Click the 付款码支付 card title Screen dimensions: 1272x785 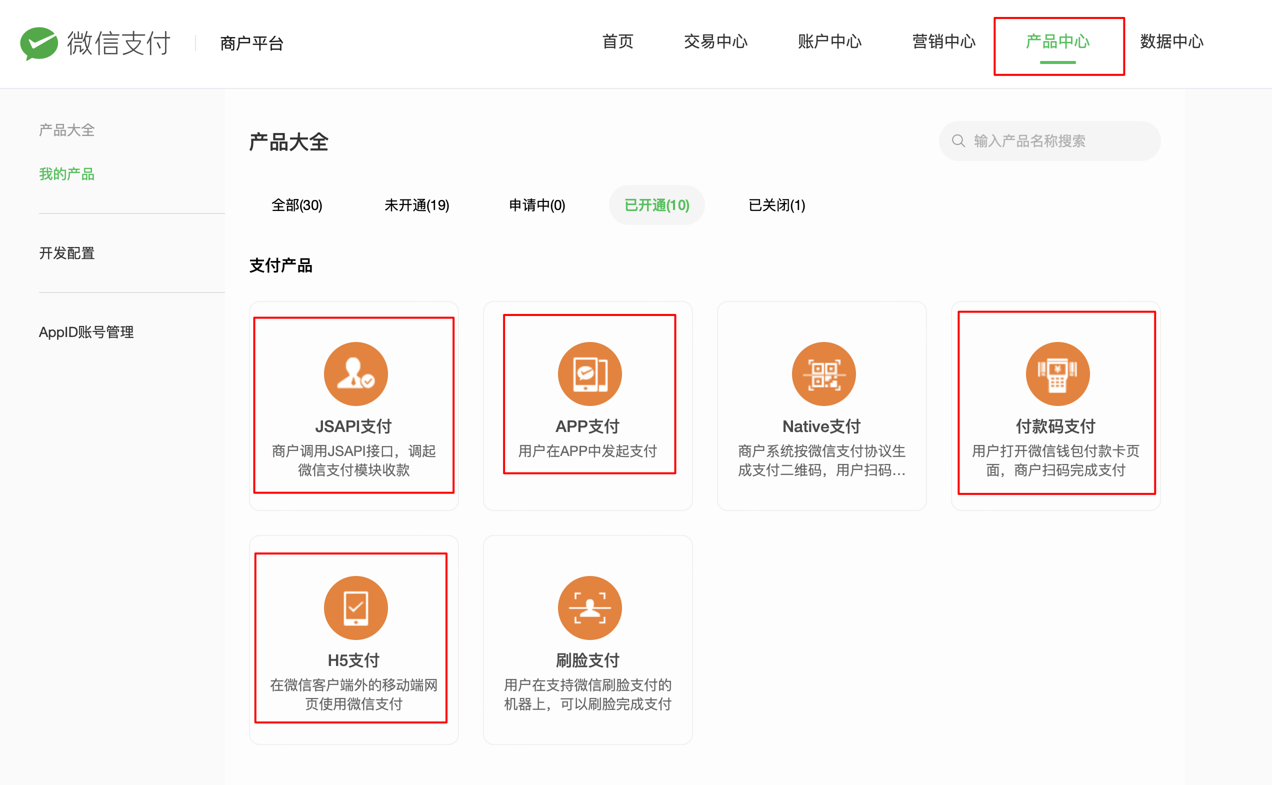1055,426
